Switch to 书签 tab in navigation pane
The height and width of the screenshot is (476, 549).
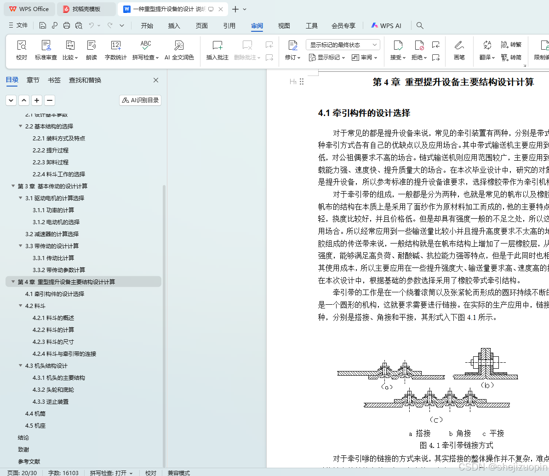[x=54, y=80]
